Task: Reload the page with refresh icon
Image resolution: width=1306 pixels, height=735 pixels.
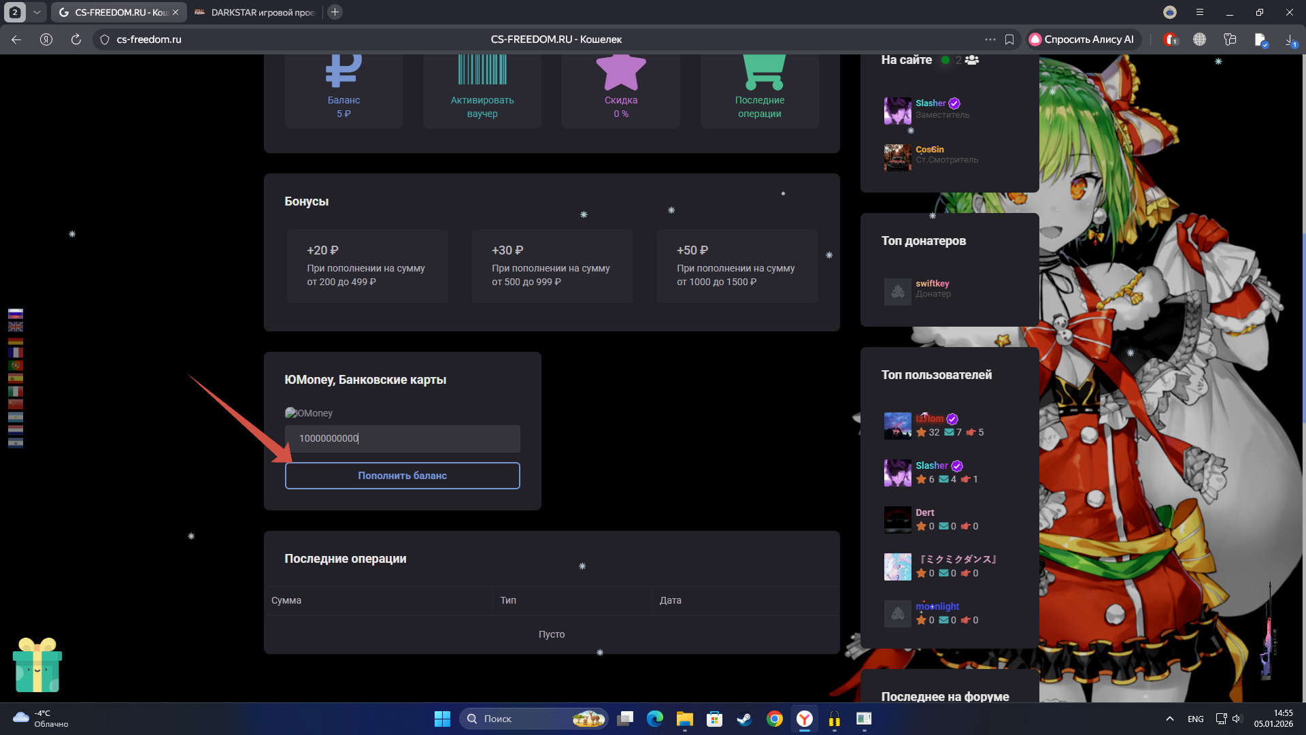Action: pos(76,39)
